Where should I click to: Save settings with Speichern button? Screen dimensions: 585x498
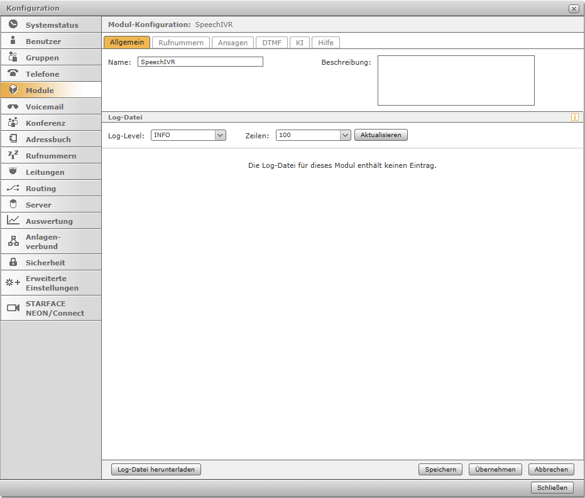tap(440, 469)
